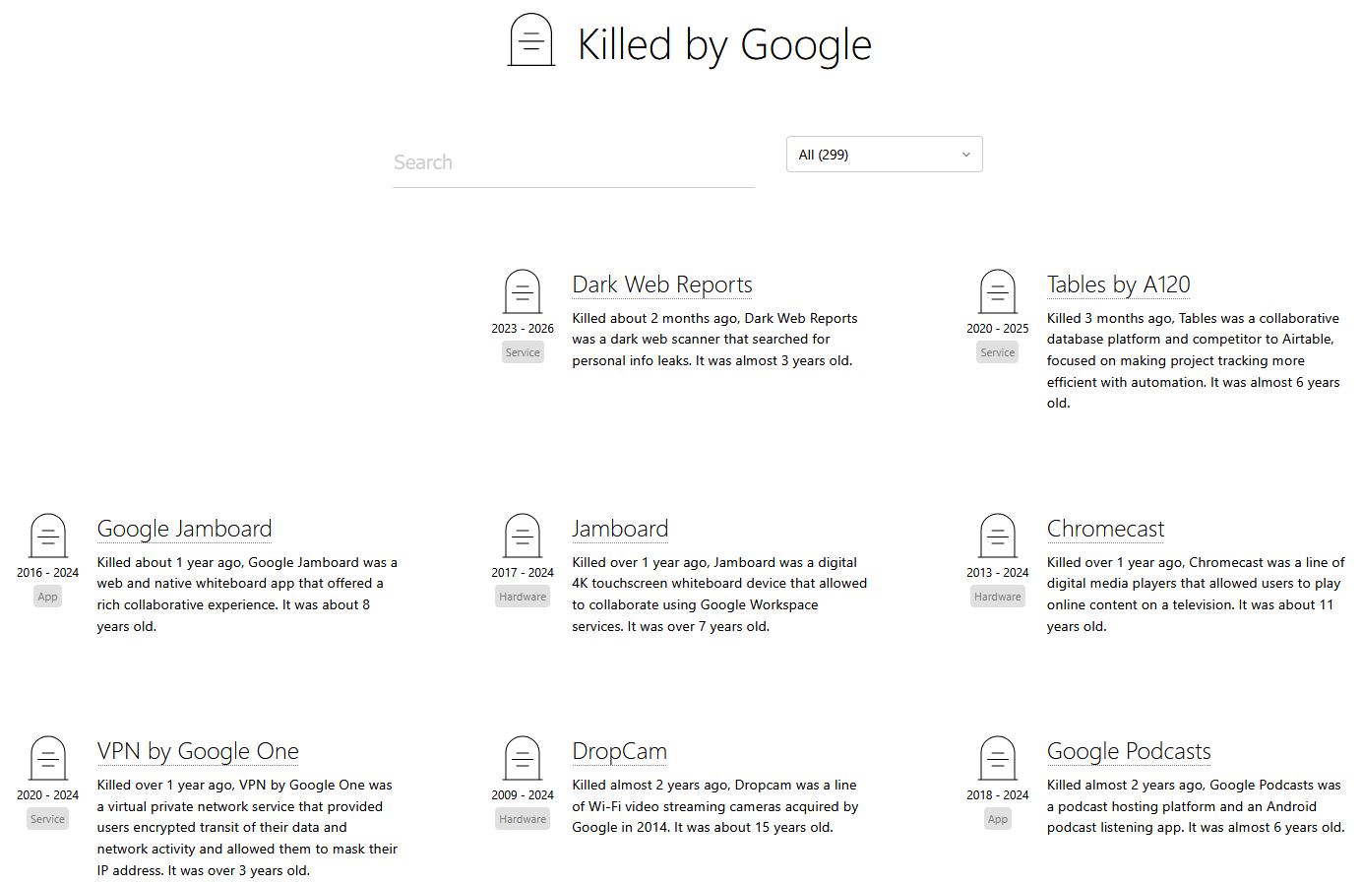1362x884 pixels.
Task: Click the Hardware badge under DropCam
Action: 523,819
